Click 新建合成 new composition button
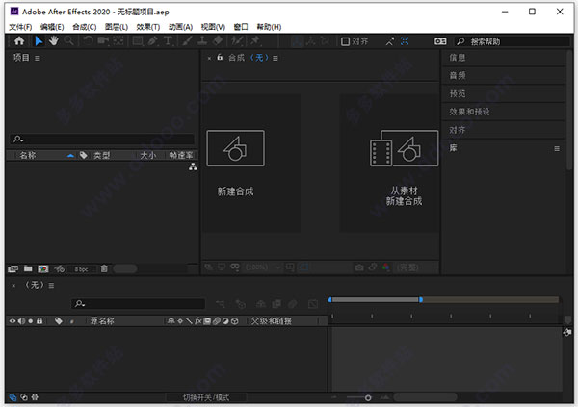The height and width of the screenshot is (407, 578). [236, 162]
